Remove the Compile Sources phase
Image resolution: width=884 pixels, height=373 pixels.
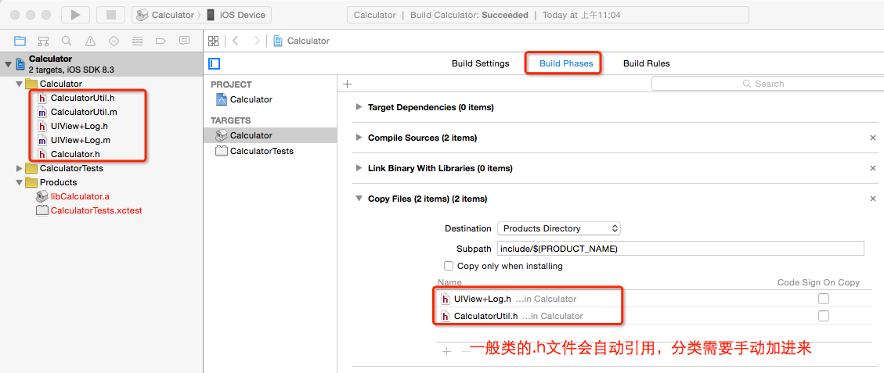(873, 138)
